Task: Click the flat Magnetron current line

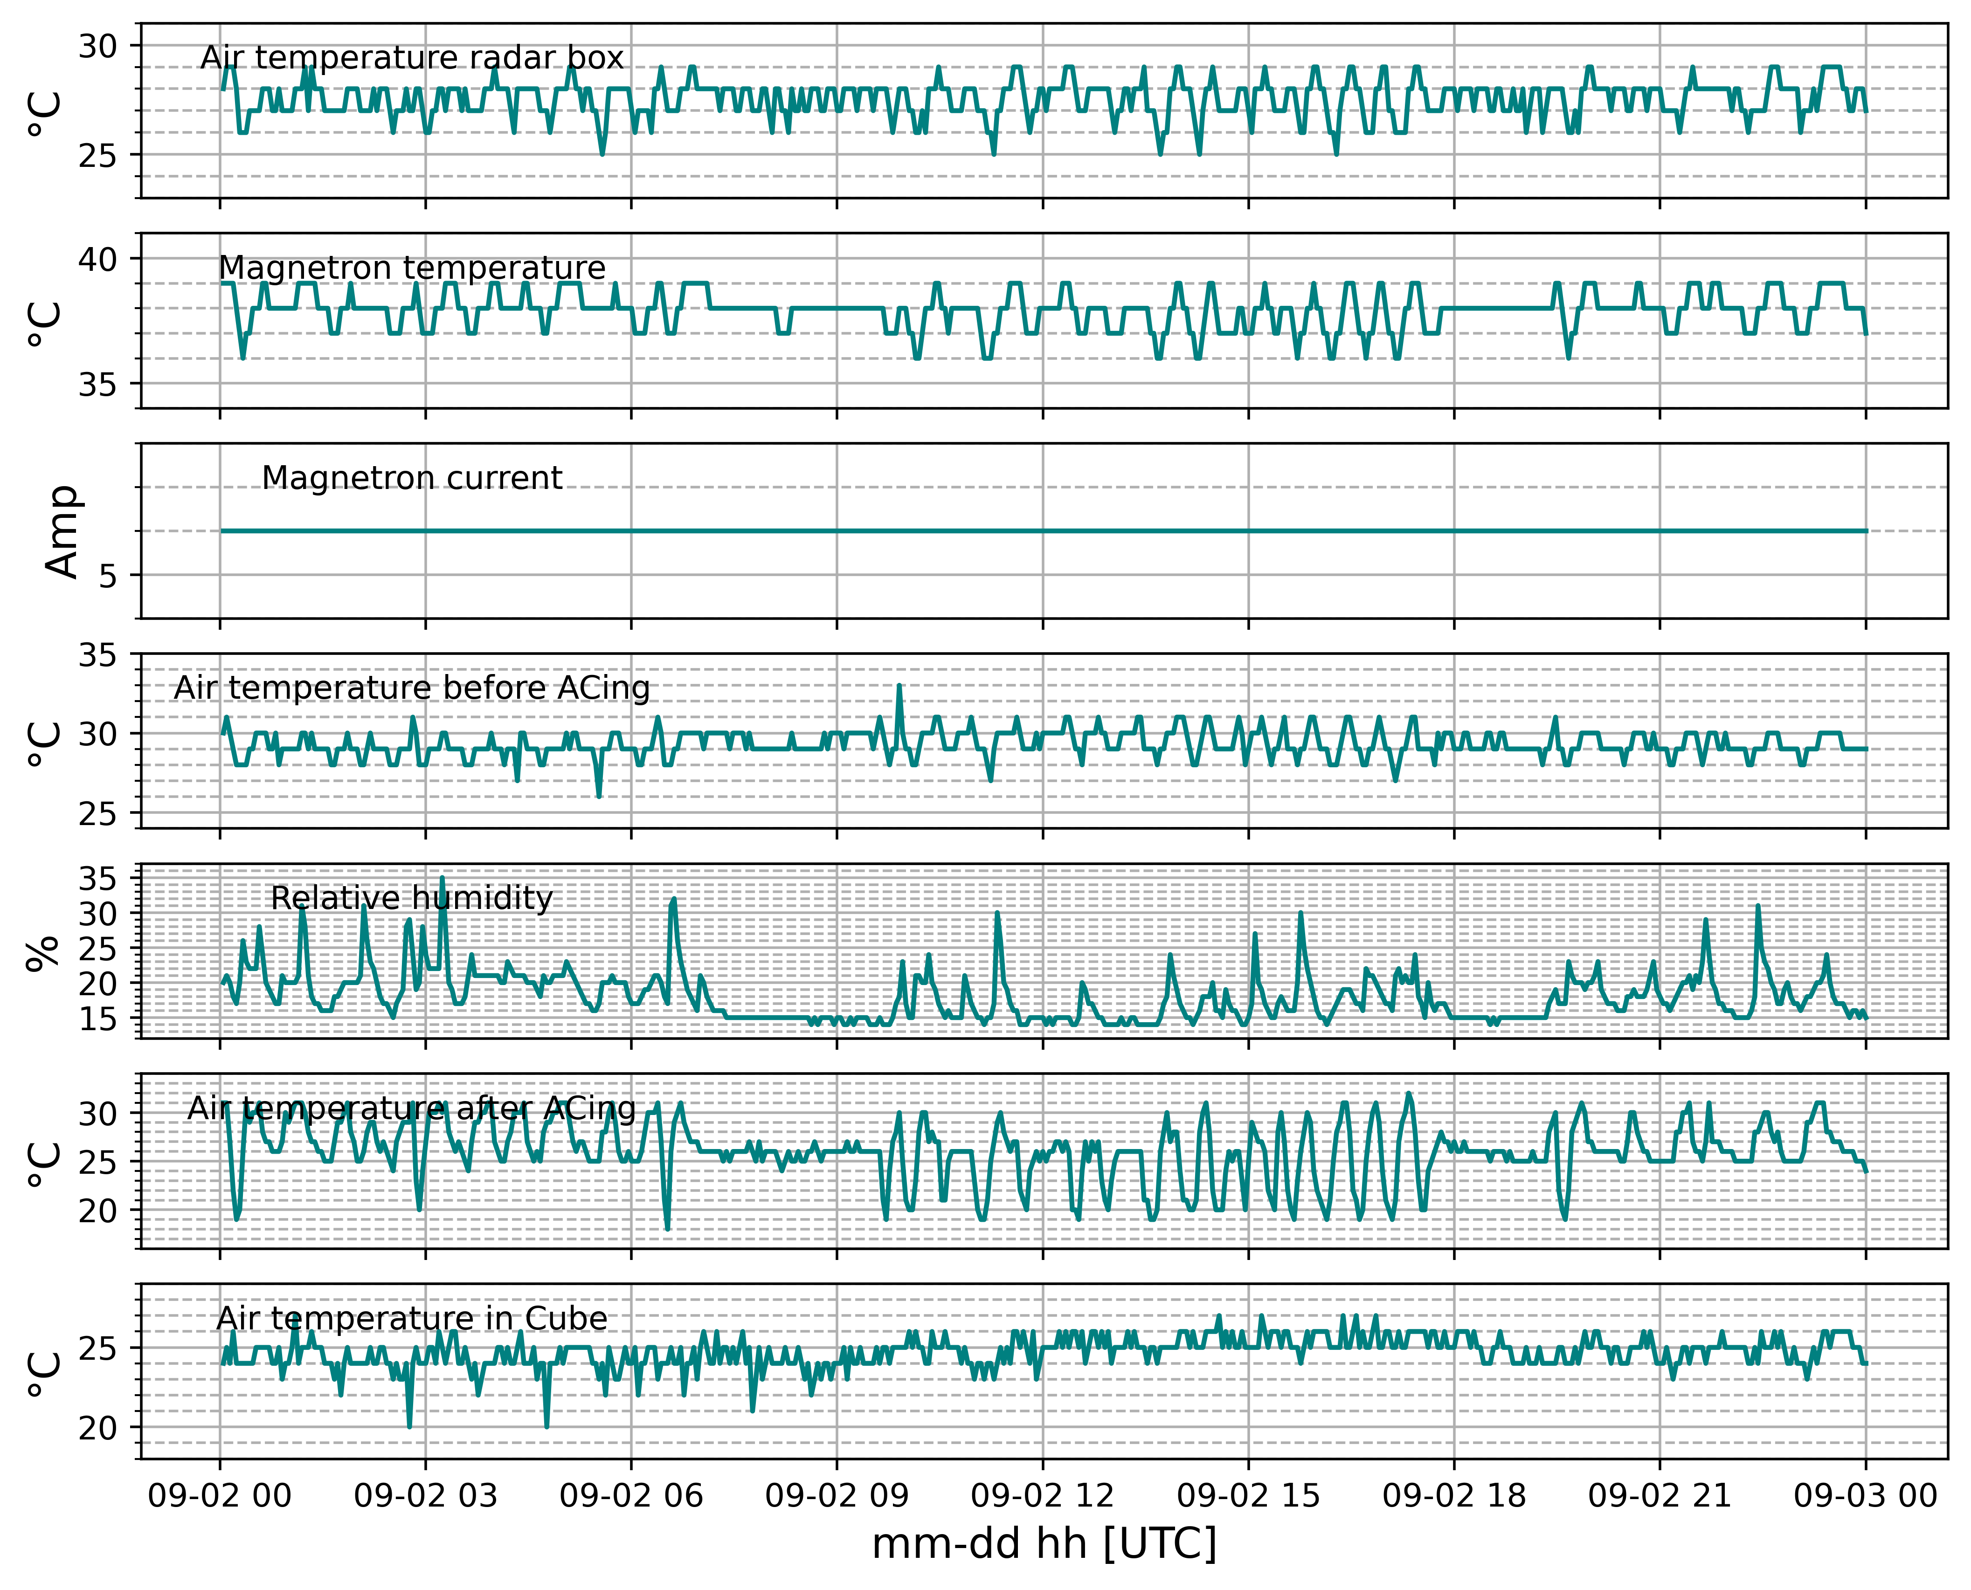Action: pos(1044,530)
